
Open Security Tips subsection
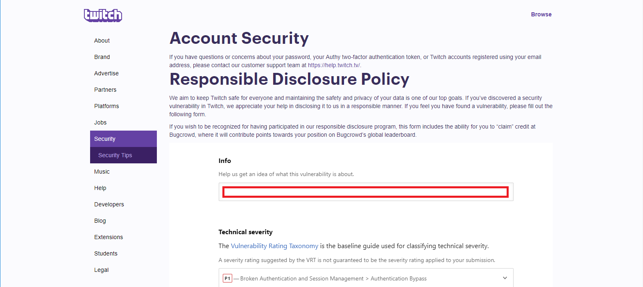[x=123, y=155]
